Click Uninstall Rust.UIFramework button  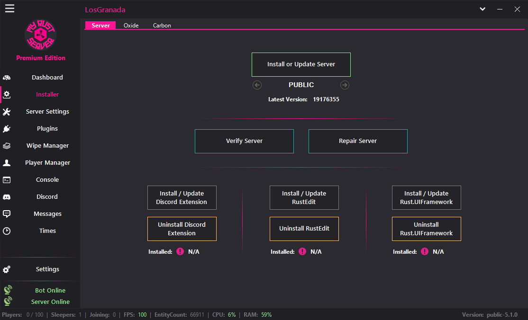(426, 229)
